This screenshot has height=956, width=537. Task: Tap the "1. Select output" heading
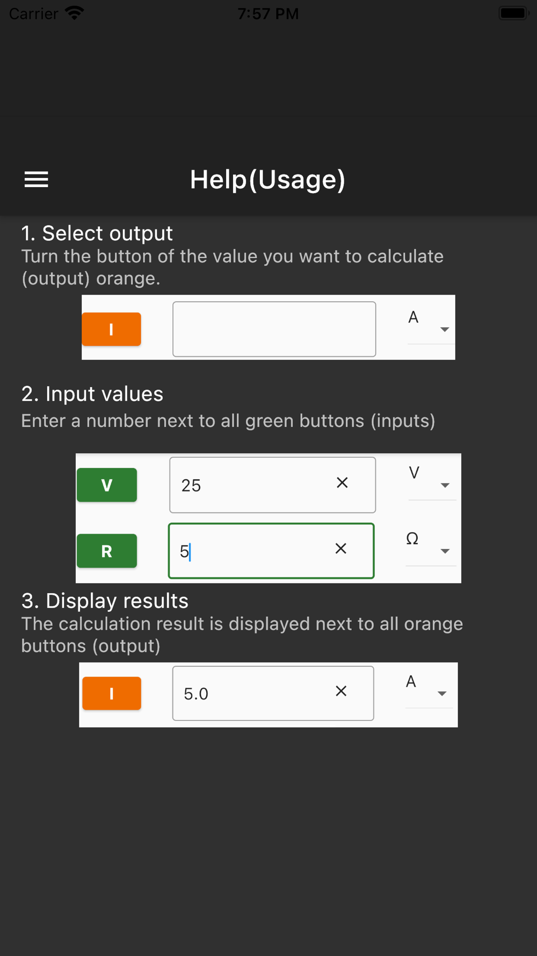97,233
